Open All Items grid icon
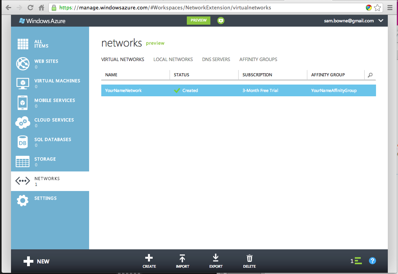Viewport: 398px width, 274px height. (x=23, y=44)
